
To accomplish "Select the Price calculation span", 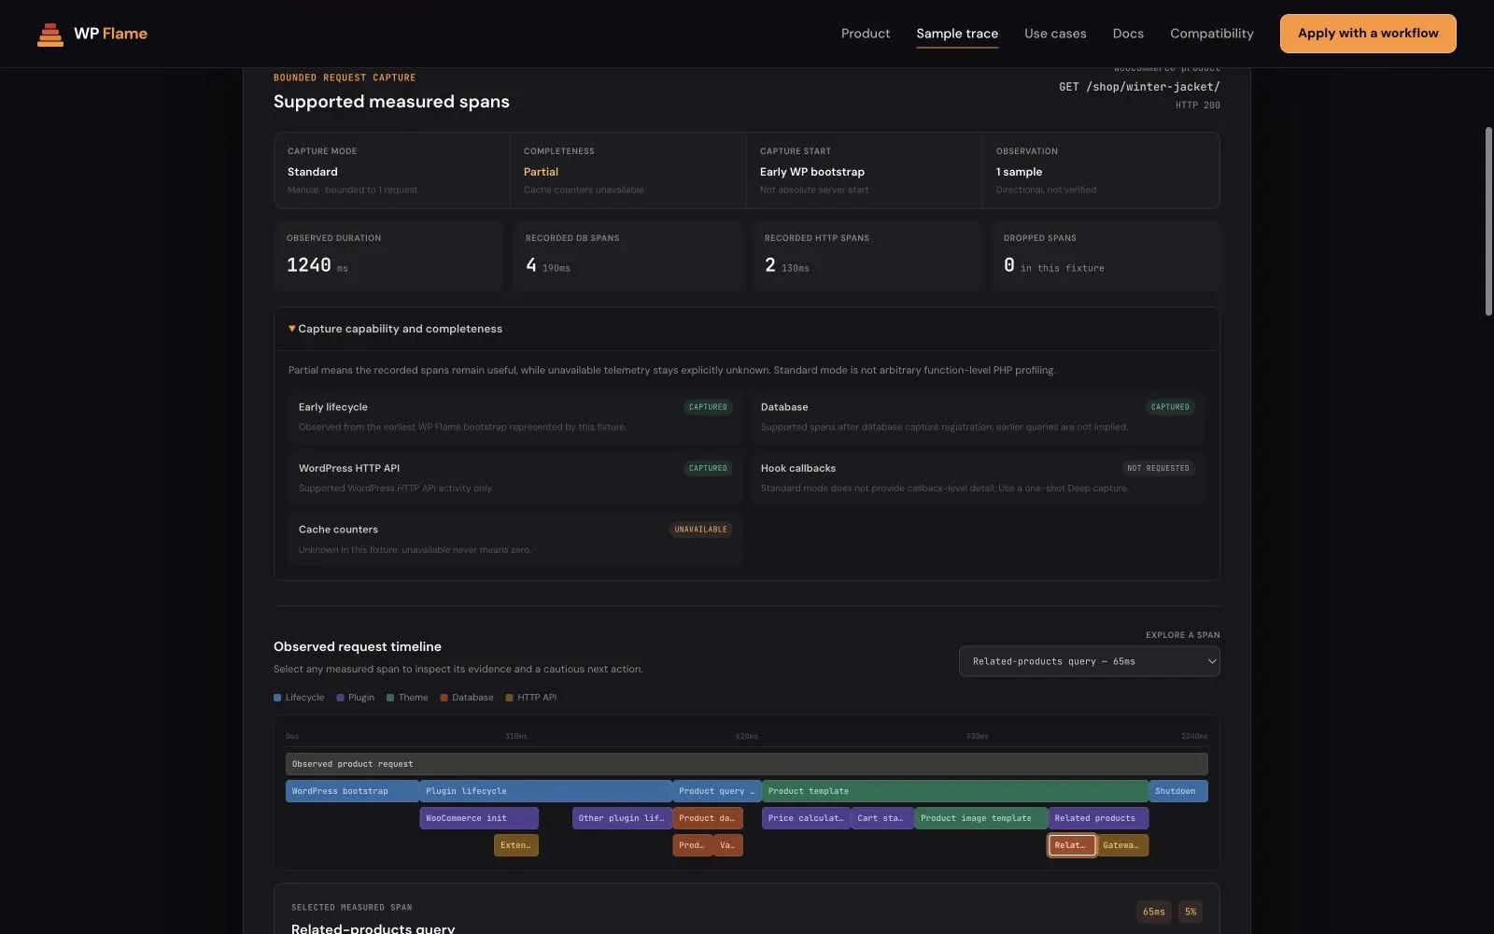I will pos(806,818).
